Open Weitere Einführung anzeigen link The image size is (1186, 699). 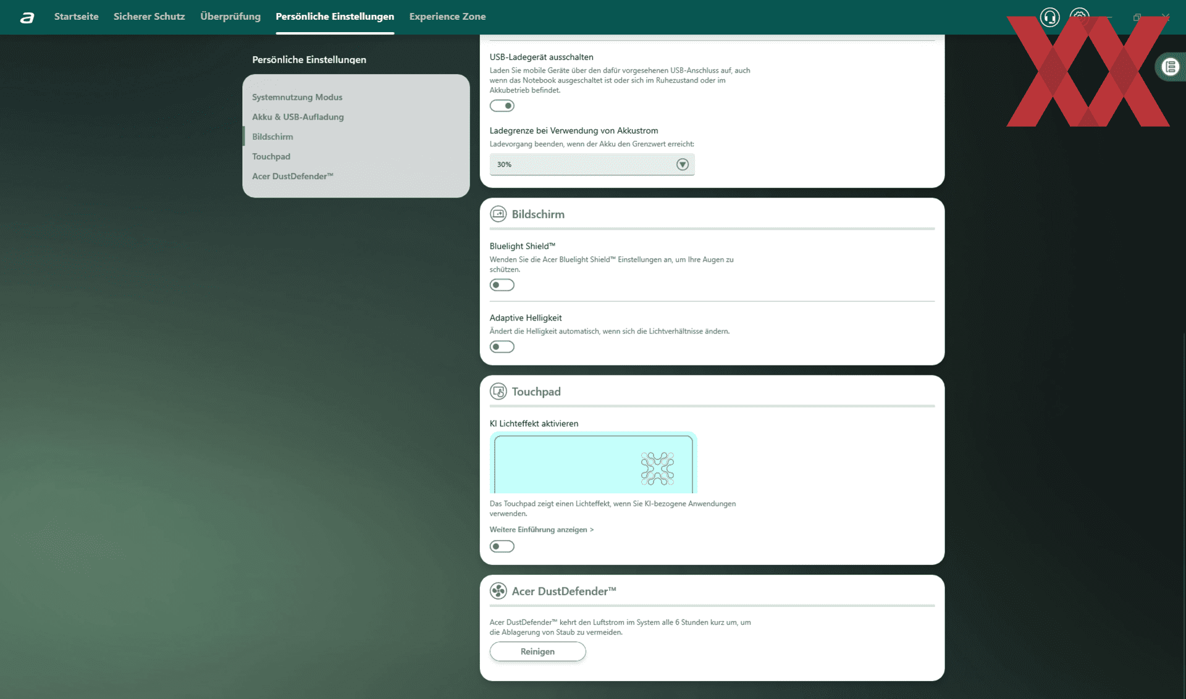click(x=542, y=529)
